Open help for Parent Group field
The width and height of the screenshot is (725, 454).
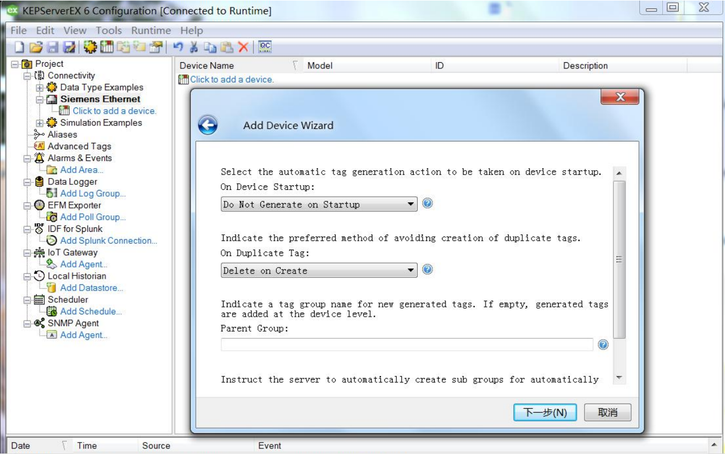[x=603, y=344]
